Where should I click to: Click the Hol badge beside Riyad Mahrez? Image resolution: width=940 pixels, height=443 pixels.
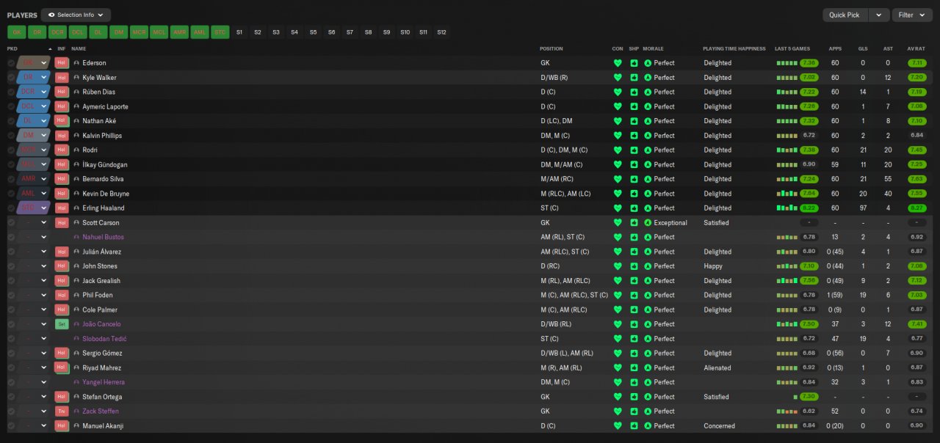click(62, 367)
